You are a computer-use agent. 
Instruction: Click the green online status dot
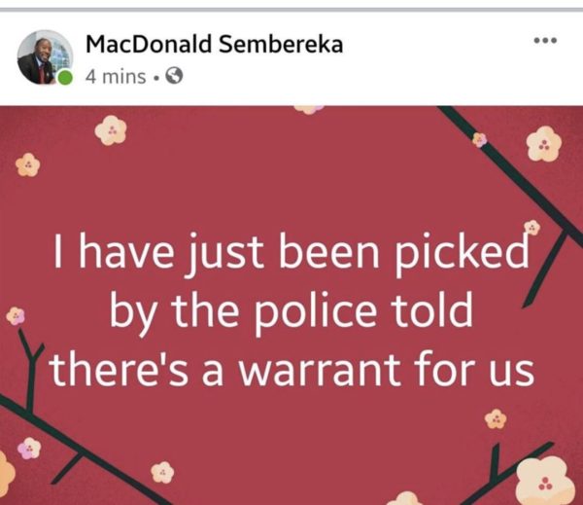point(65,78)
